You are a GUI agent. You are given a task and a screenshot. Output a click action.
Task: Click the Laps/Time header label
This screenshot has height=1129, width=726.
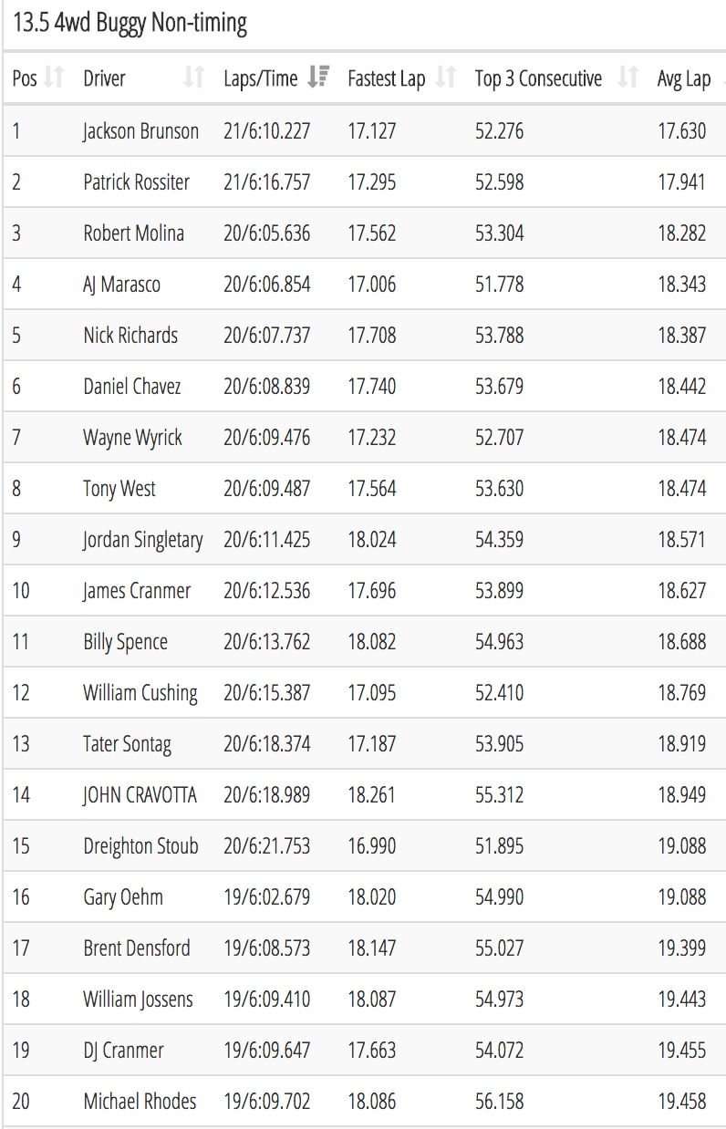261,79
